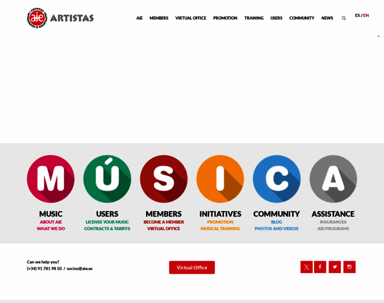Open the Community nav menu item
This screenshot has height=303, width=384.
tap(302, 18)
